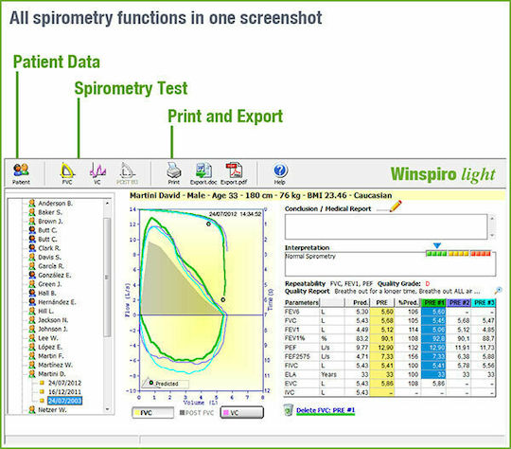
Task: Click the Print icon in toolbar
Action: 174,173
